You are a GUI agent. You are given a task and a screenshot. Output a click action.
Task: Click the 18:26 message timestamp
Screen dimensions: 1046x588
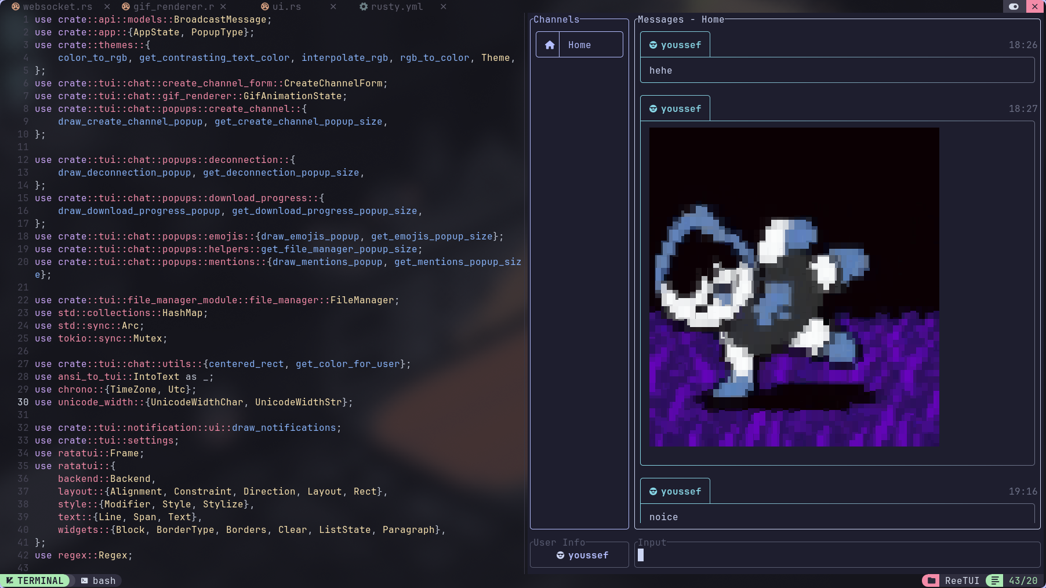(x=1023, y=45)
